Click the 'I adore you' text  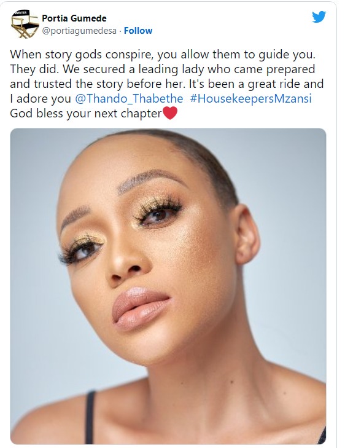[41, 98]
